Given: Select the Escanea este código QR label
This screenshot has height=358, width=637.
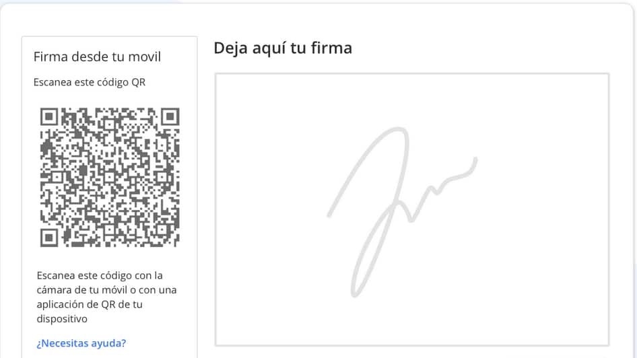Looking at the screenshot, I should (x=90, y=82).
